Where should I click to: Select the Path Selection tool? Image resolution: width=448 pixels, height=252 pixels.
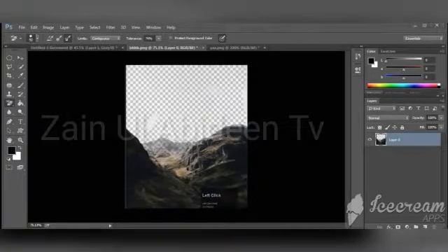9,131
